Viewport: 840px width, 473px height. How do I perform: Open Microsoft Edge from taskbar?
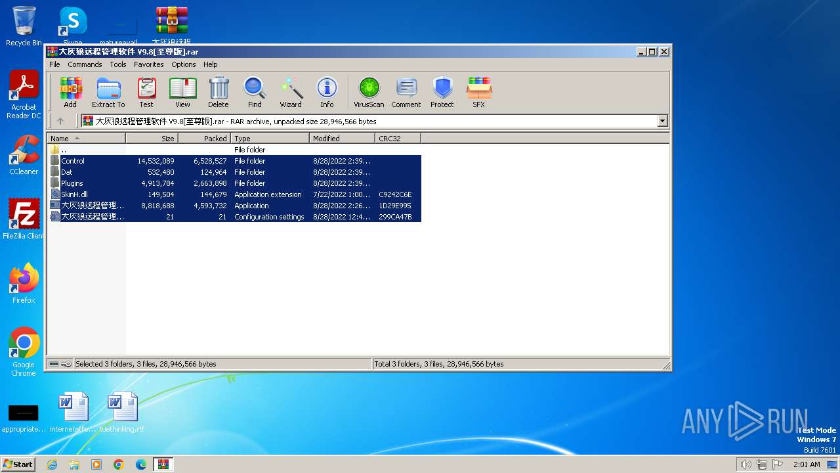[x=141, y=464]
